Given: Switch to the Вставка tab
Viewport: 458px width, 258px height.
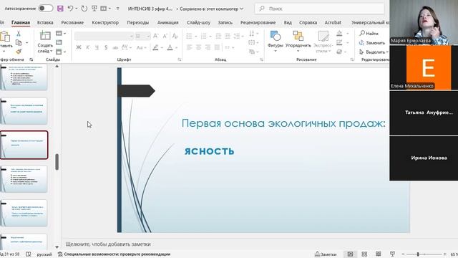Looking at the screenshot, I should (45, 22).
